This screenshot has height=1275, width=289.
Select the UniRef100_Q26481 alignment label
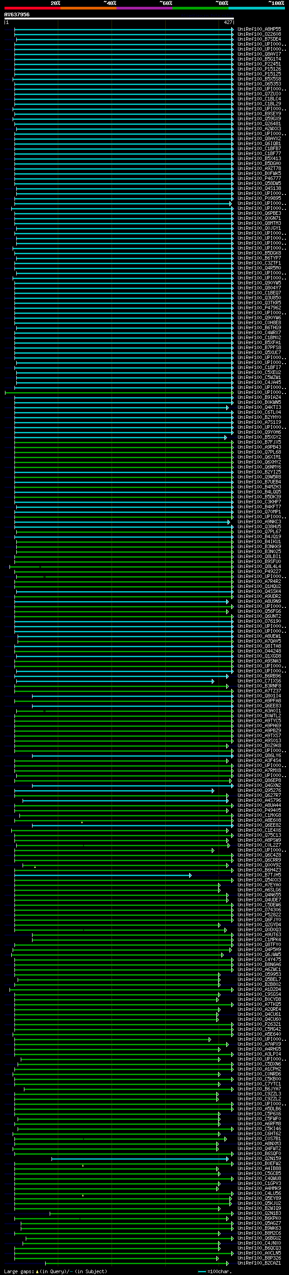259,124
